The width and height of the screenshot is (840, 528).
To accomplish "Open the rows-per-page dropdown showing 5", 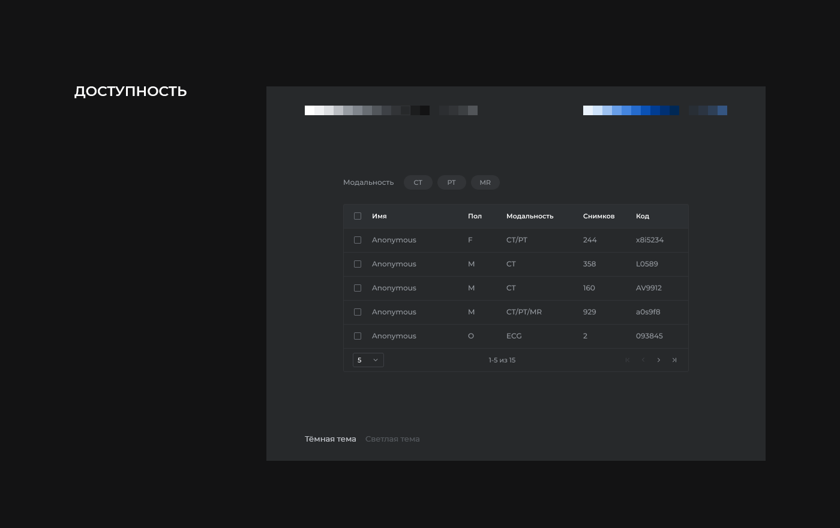I will (x=368, y=360).
